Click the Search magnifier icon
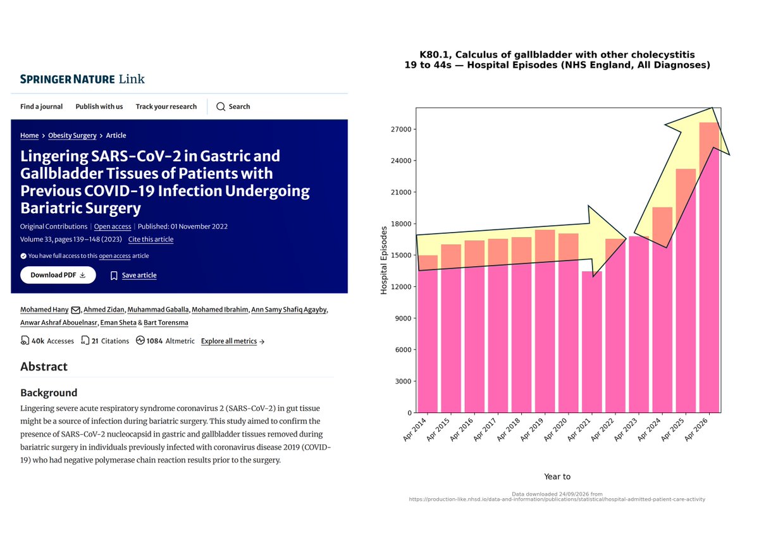759x538 pixels. pos(221,106)
